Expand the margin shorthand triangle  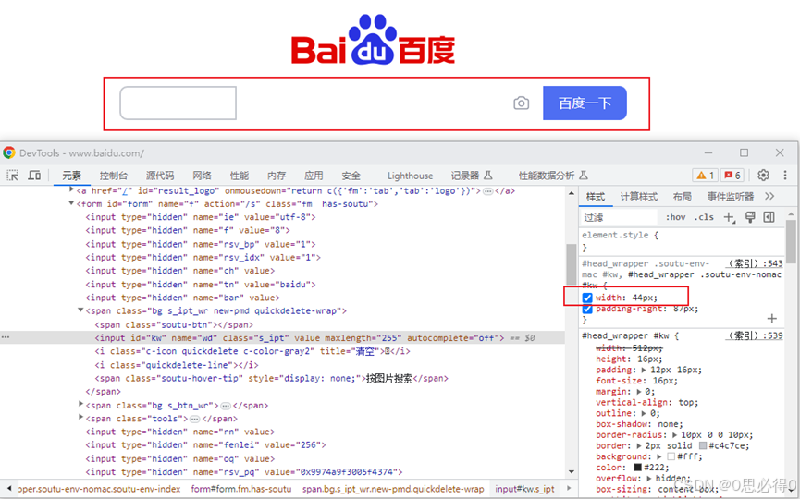pyautogui.click(x=639, y=392)
